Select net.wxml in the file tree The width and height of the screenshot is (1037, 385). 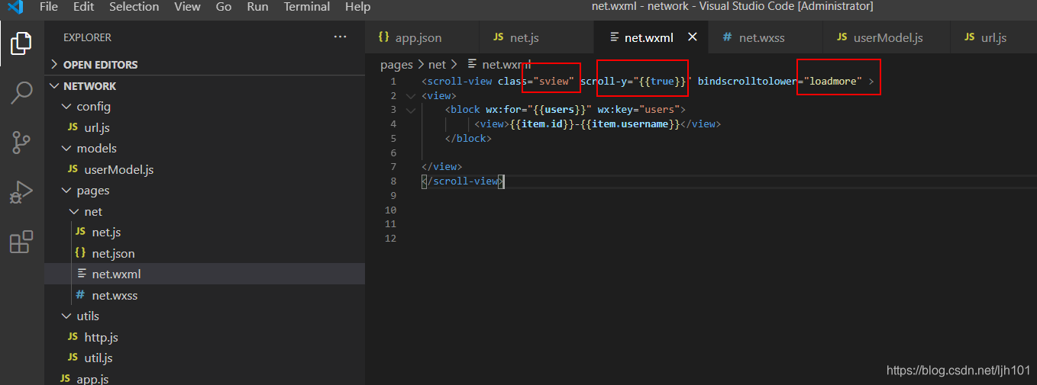[x=205, y=274]
